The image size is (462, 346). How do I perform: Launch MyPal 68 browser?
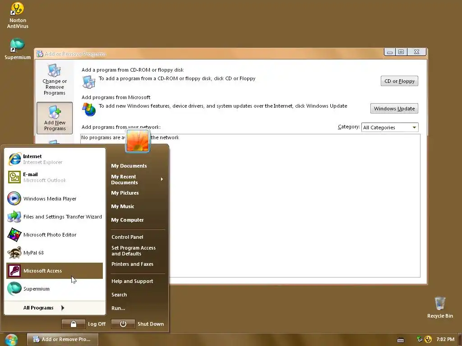(x=55, y=253)
